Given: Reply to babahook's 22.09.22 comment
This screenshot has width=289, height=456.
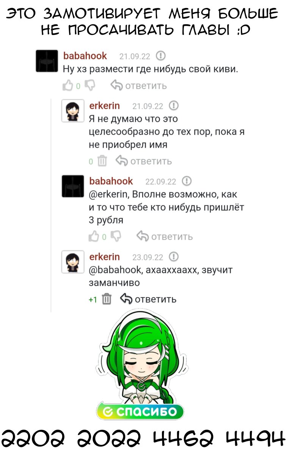Looking at the screenshot, I should 165,236.
